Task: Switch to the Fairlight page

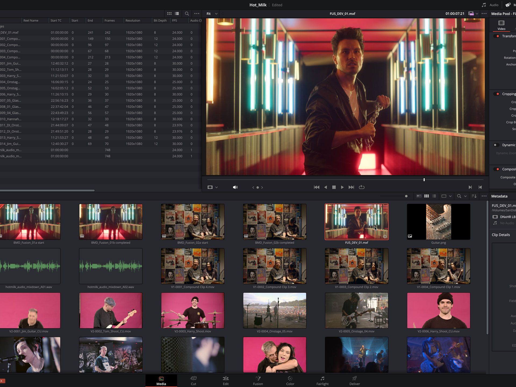Action: (322, 380)
